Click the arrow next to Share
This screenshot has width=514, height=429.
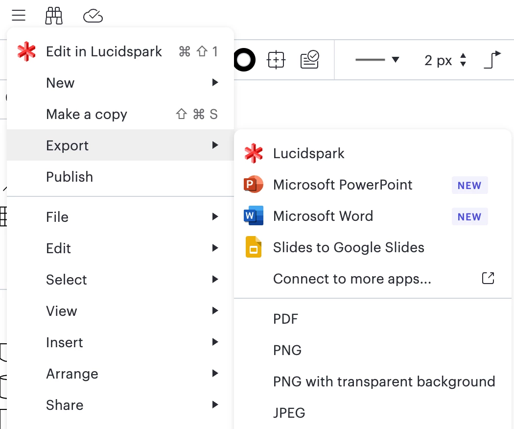pyautogui.click(x=215, y=405)
